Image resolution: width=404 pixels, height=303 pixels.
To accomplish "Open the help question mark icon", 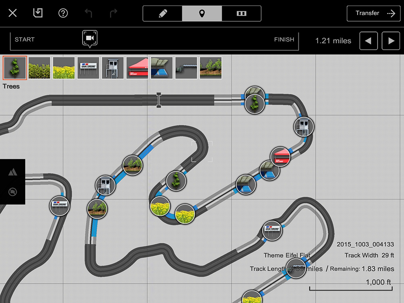I will click(63, 13).
